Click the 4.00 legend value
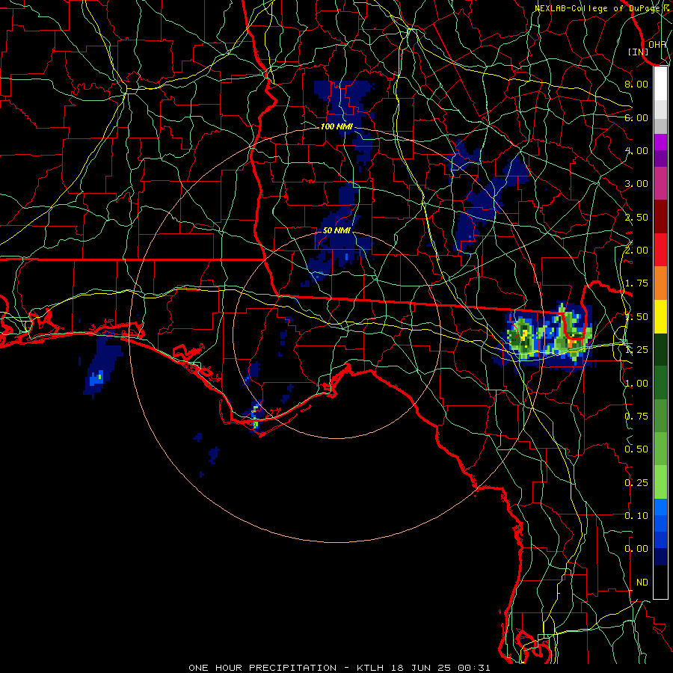 point(636,150)
